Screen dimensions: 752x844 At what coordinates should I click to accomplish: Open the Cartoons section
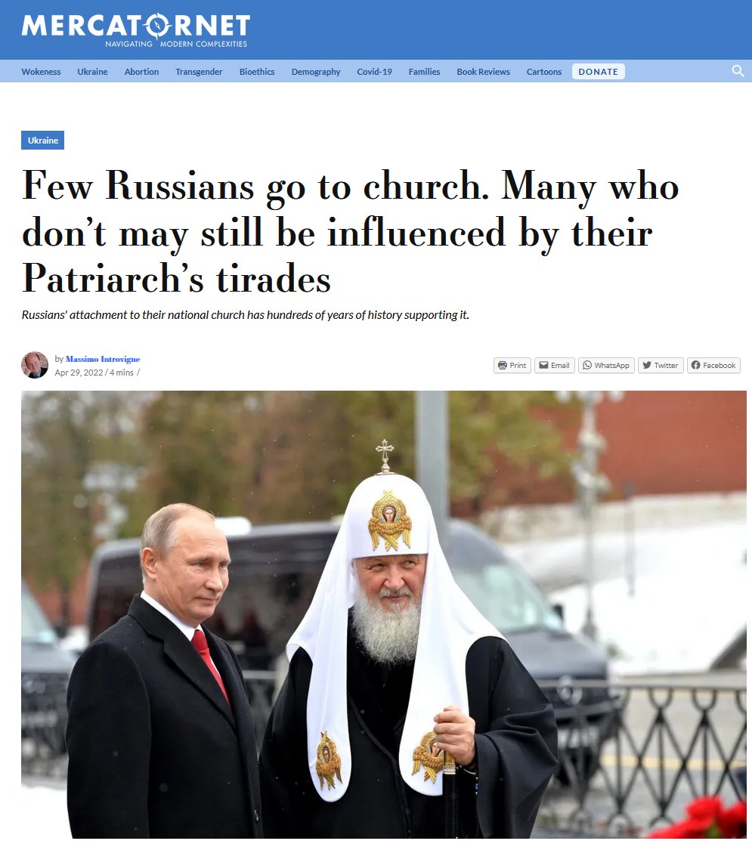[543, 72]
